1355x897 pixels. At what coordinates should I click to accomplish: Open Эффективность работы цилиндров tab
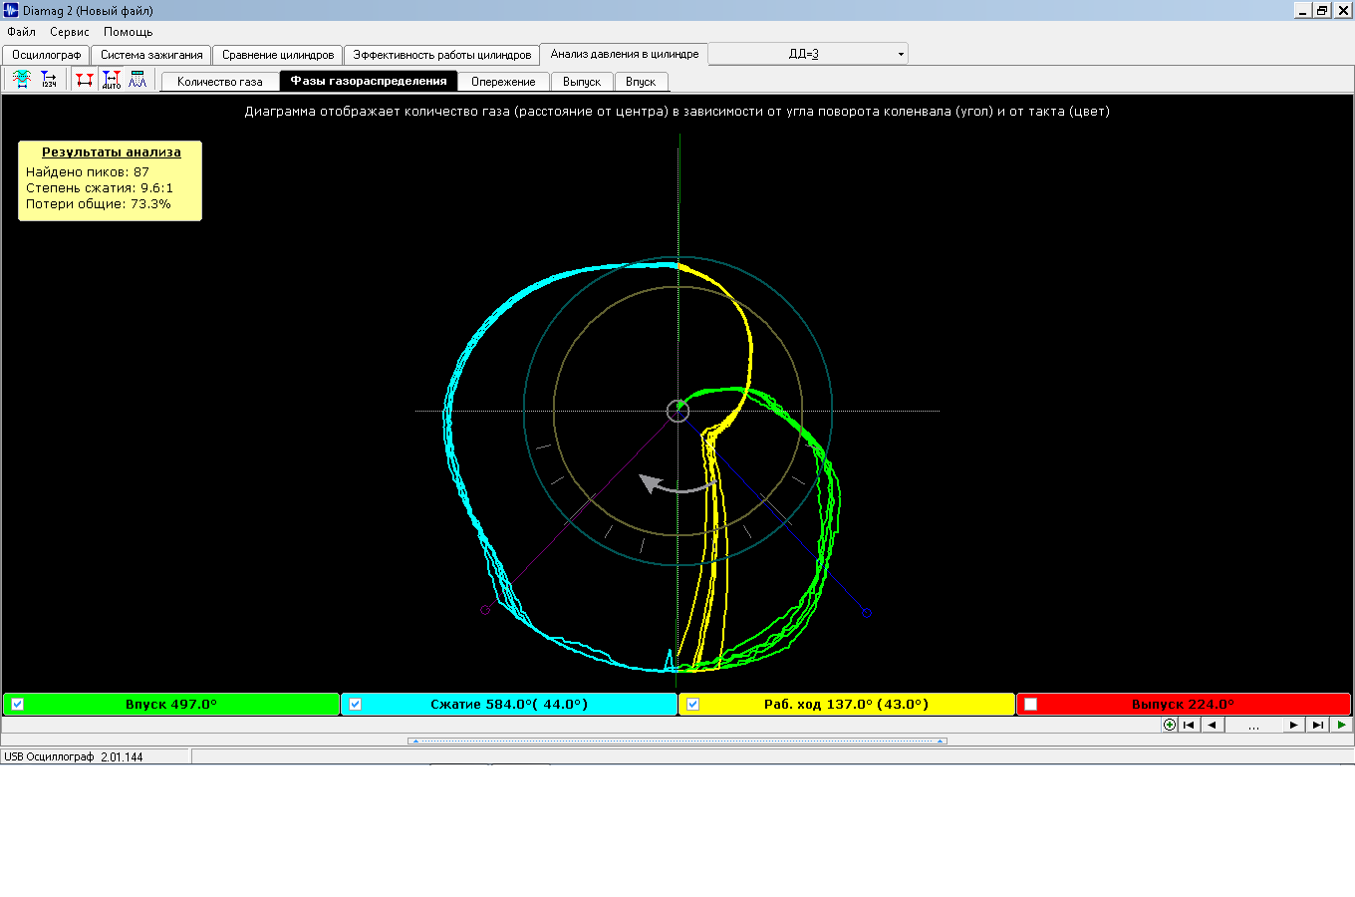click(442, 55)
